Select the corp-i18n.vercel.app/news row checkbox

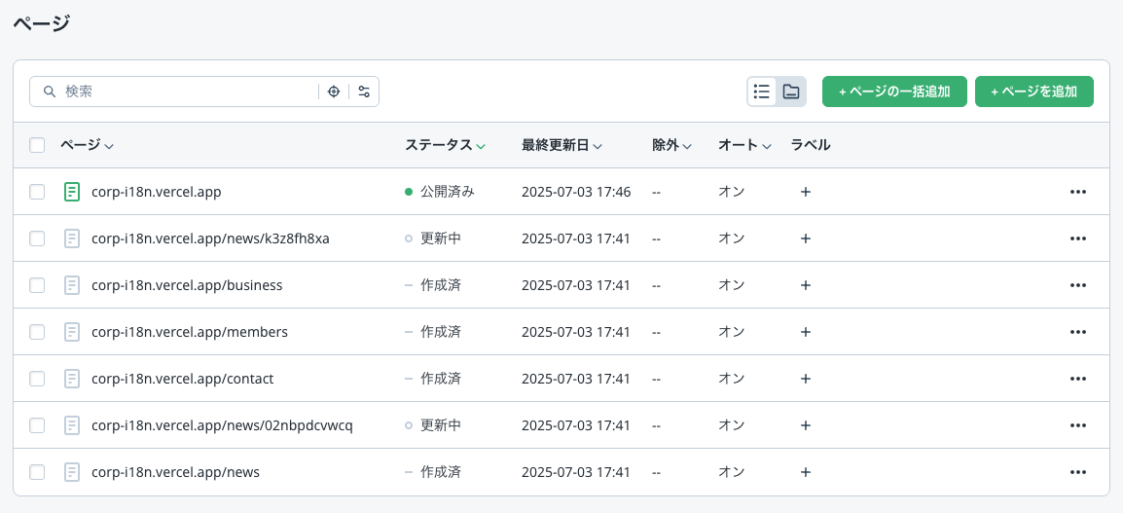[x=37, y=472]
